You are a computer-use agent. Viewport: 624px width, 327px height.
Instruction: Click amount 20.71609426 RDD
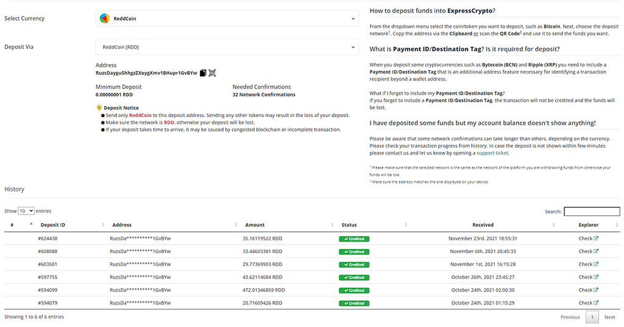pos(262,303)
